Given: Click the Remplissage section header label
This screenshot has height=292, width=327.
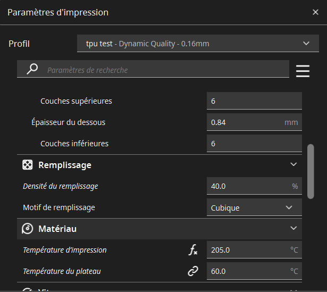Looking at the screenshot, I should [65, 165].
